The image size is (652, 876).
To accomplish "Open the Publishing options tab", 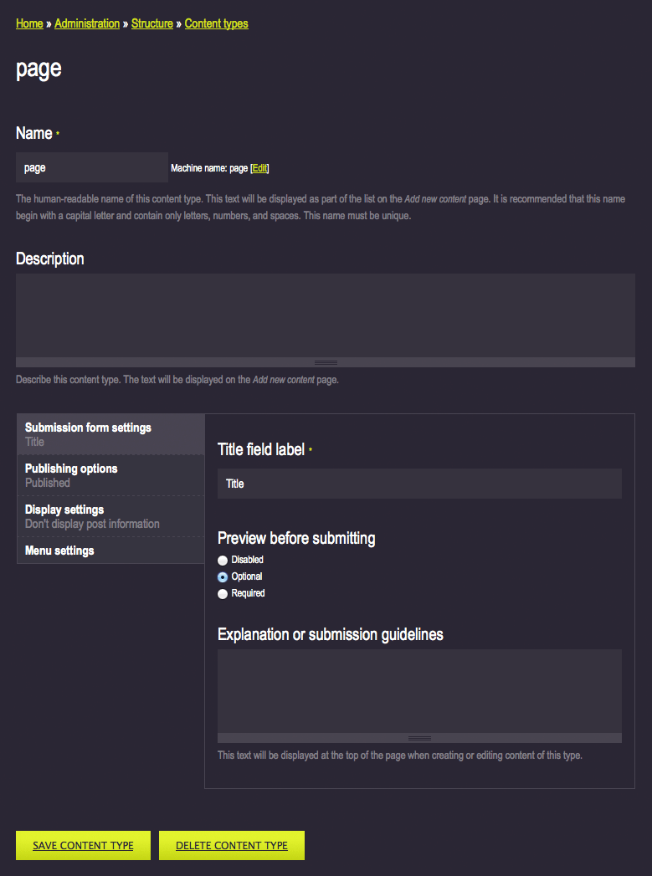I will (x=111, y=475).
